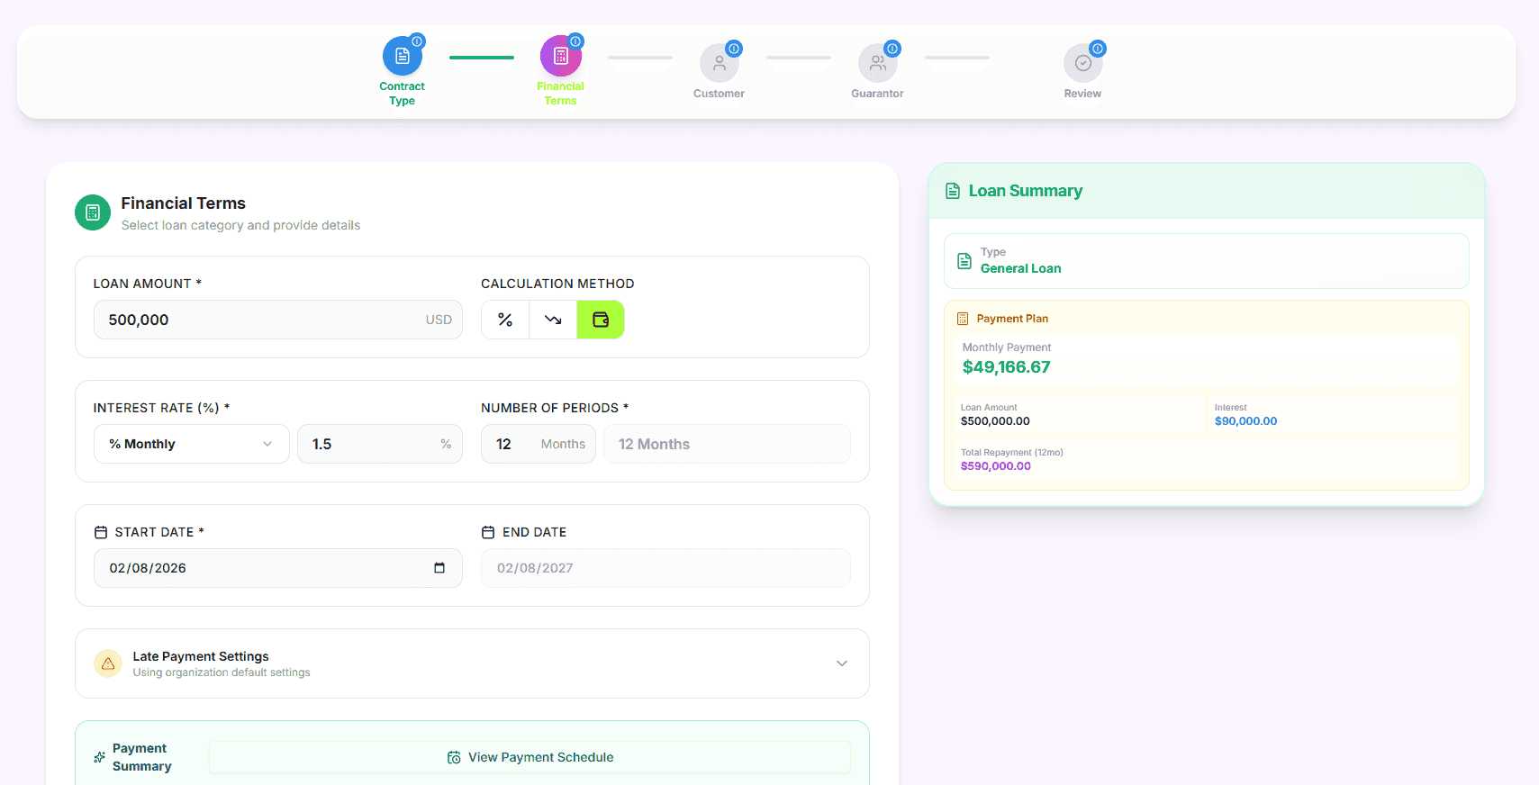Click the info badge on Customer step
Screen dimensions: 1539x785
click(734, 49)
